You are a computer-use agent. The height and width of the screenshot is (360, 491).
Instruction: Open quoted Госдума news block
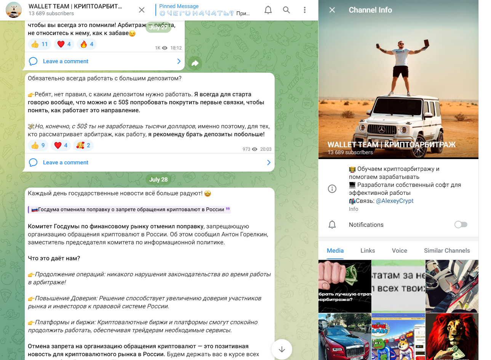[130, 209]
